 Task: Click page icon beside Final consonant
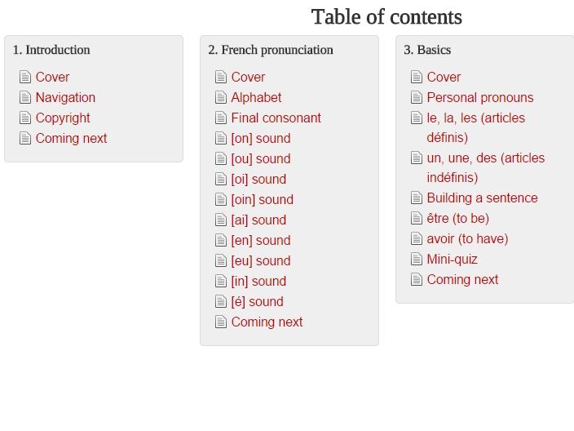click(x=221, y=118)
